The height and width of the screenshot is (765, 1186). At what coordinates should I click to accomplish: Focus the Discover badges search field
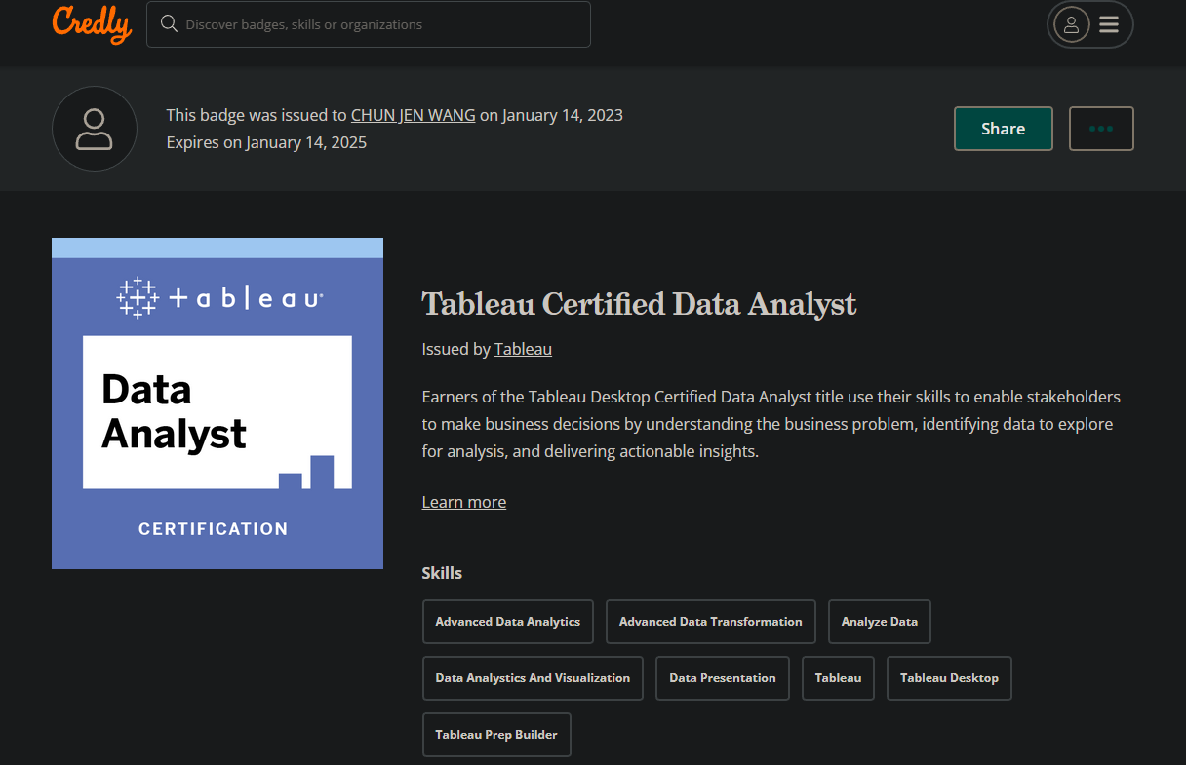369,24
